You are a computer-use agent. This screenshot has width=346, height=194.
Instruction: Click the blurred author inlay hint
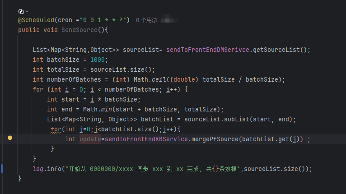point(169,20)
